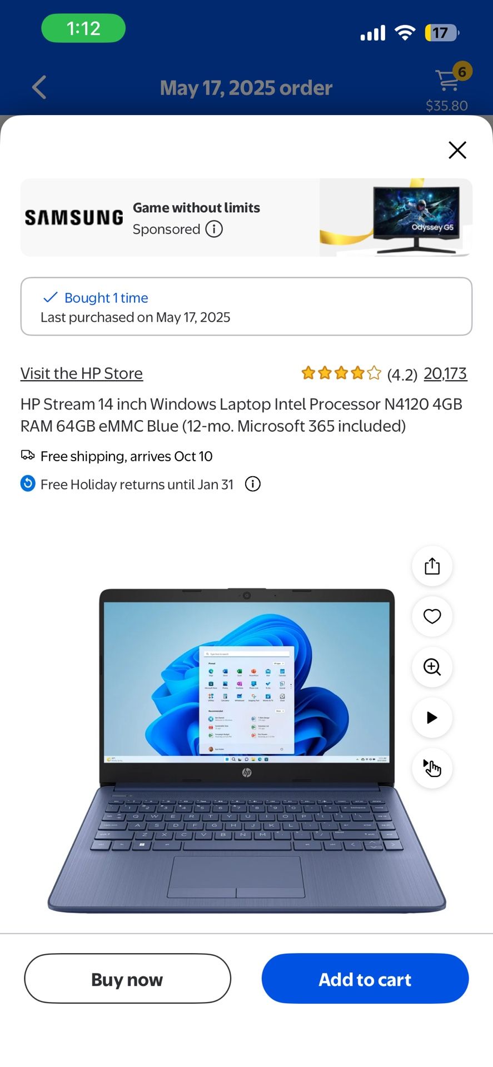Open the Samsung Game without limits banner
This screenshot has height=1067, width=493.
[x=246, y=217]
